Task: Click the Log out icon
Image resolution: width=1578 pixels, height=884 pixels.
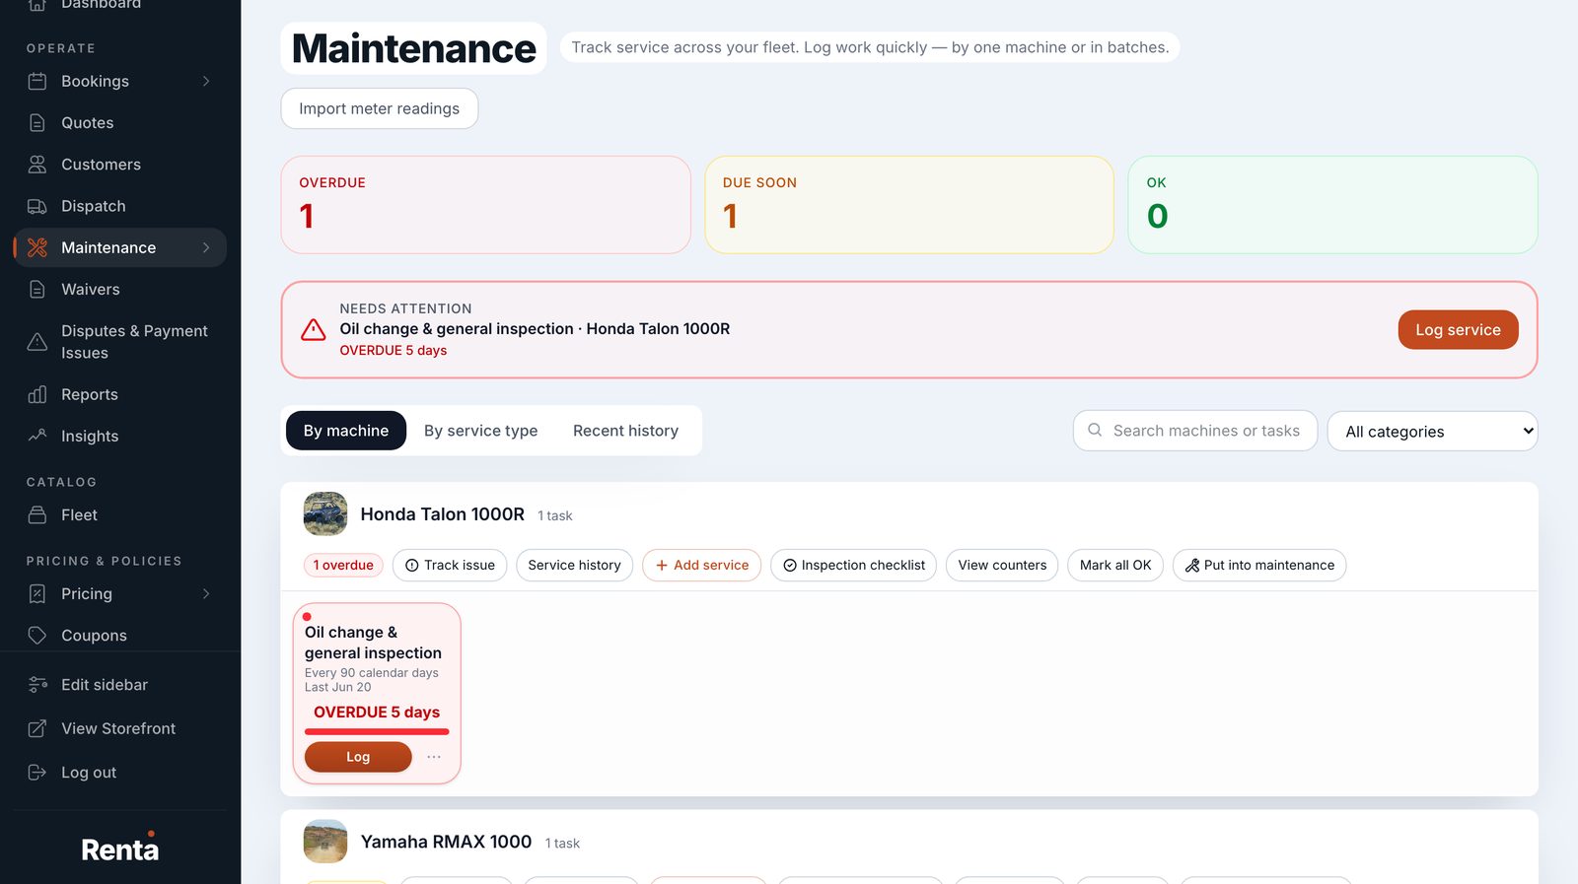Action: 37,773
